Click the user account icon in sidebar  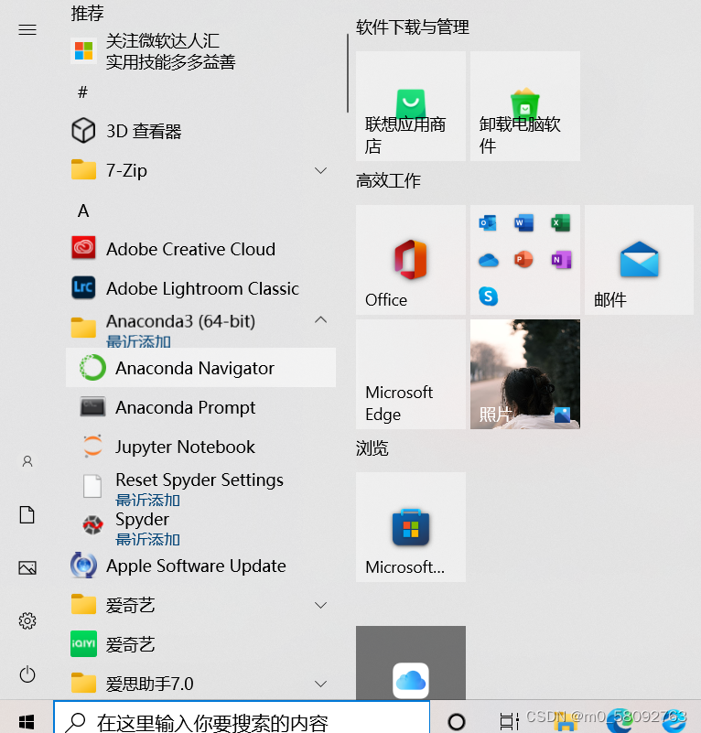[27, 461]
